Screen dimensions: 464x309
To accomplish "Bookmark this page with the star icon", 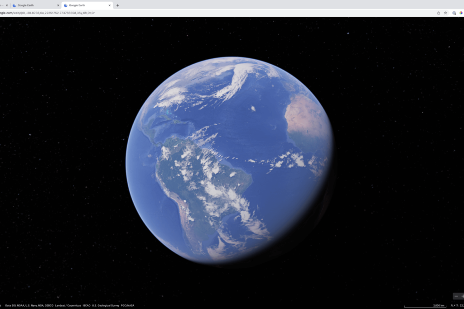I will click(445, 13).
